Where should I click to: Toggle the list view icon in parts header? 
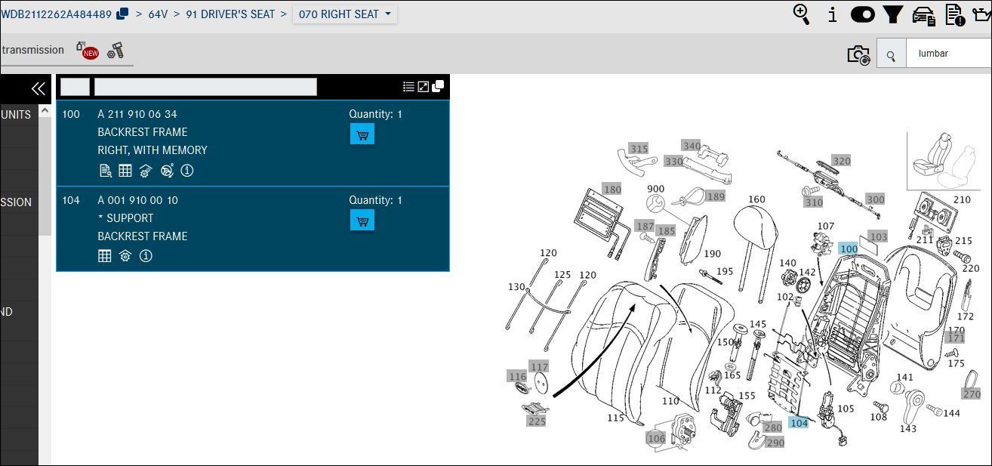408,87
